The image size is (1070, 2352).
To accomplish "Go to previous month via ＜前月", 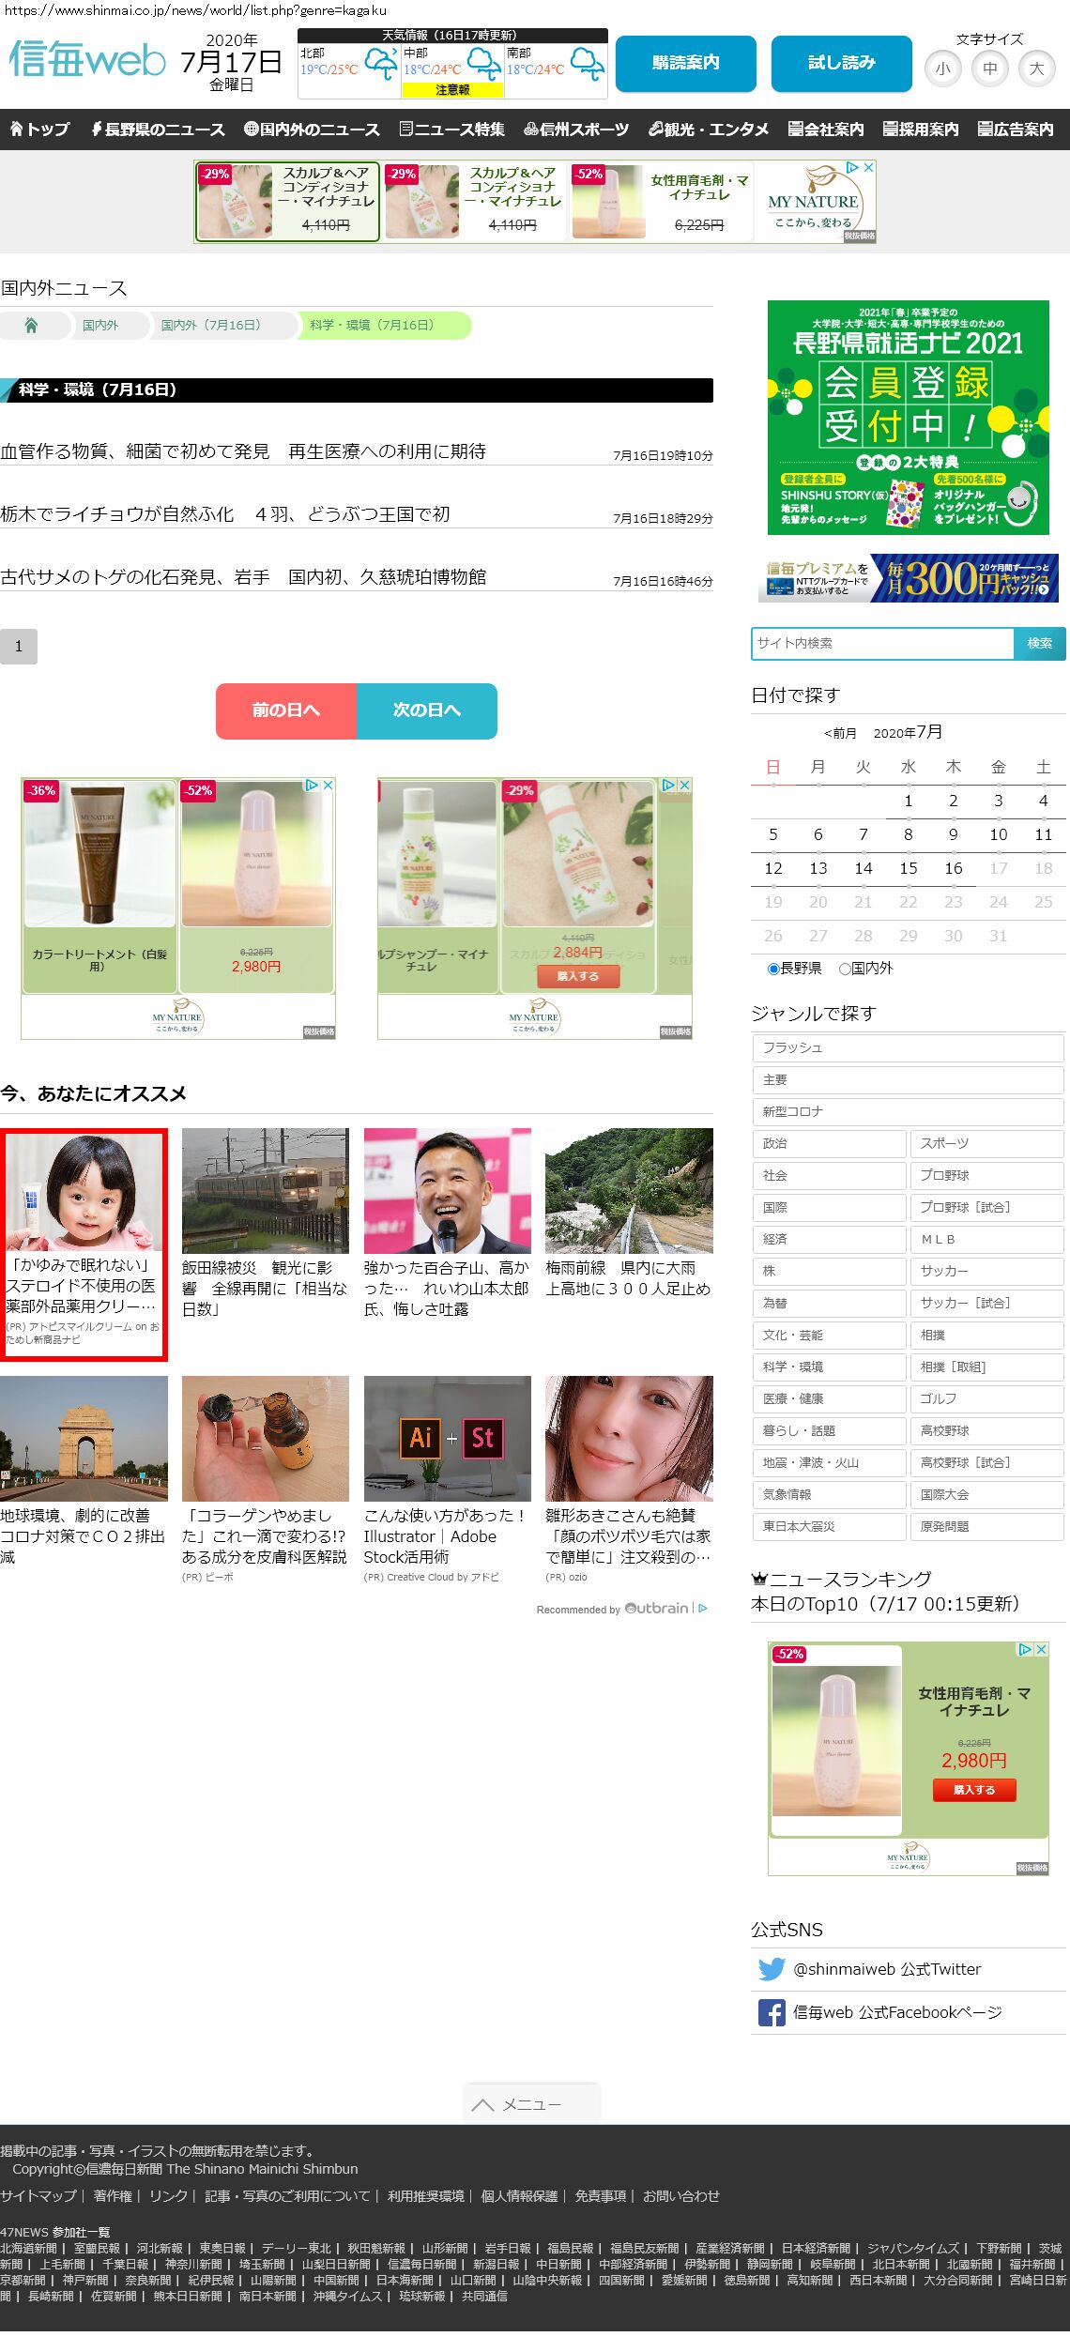I will tap(840, 733).
